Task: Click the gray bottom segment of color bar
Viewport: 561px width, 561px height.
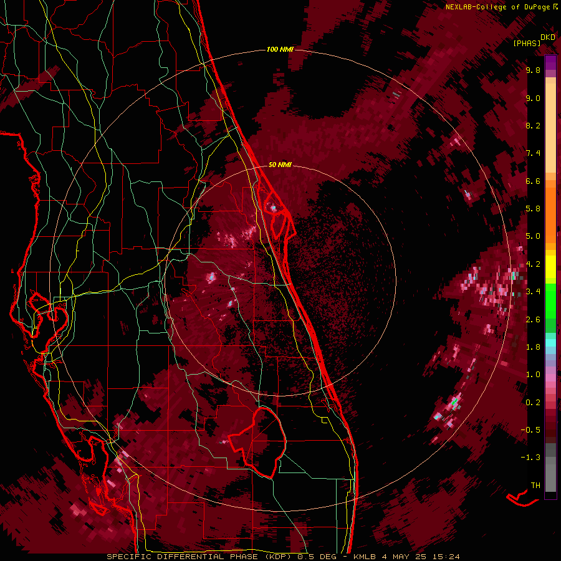Action: click(x=550, y=468)
